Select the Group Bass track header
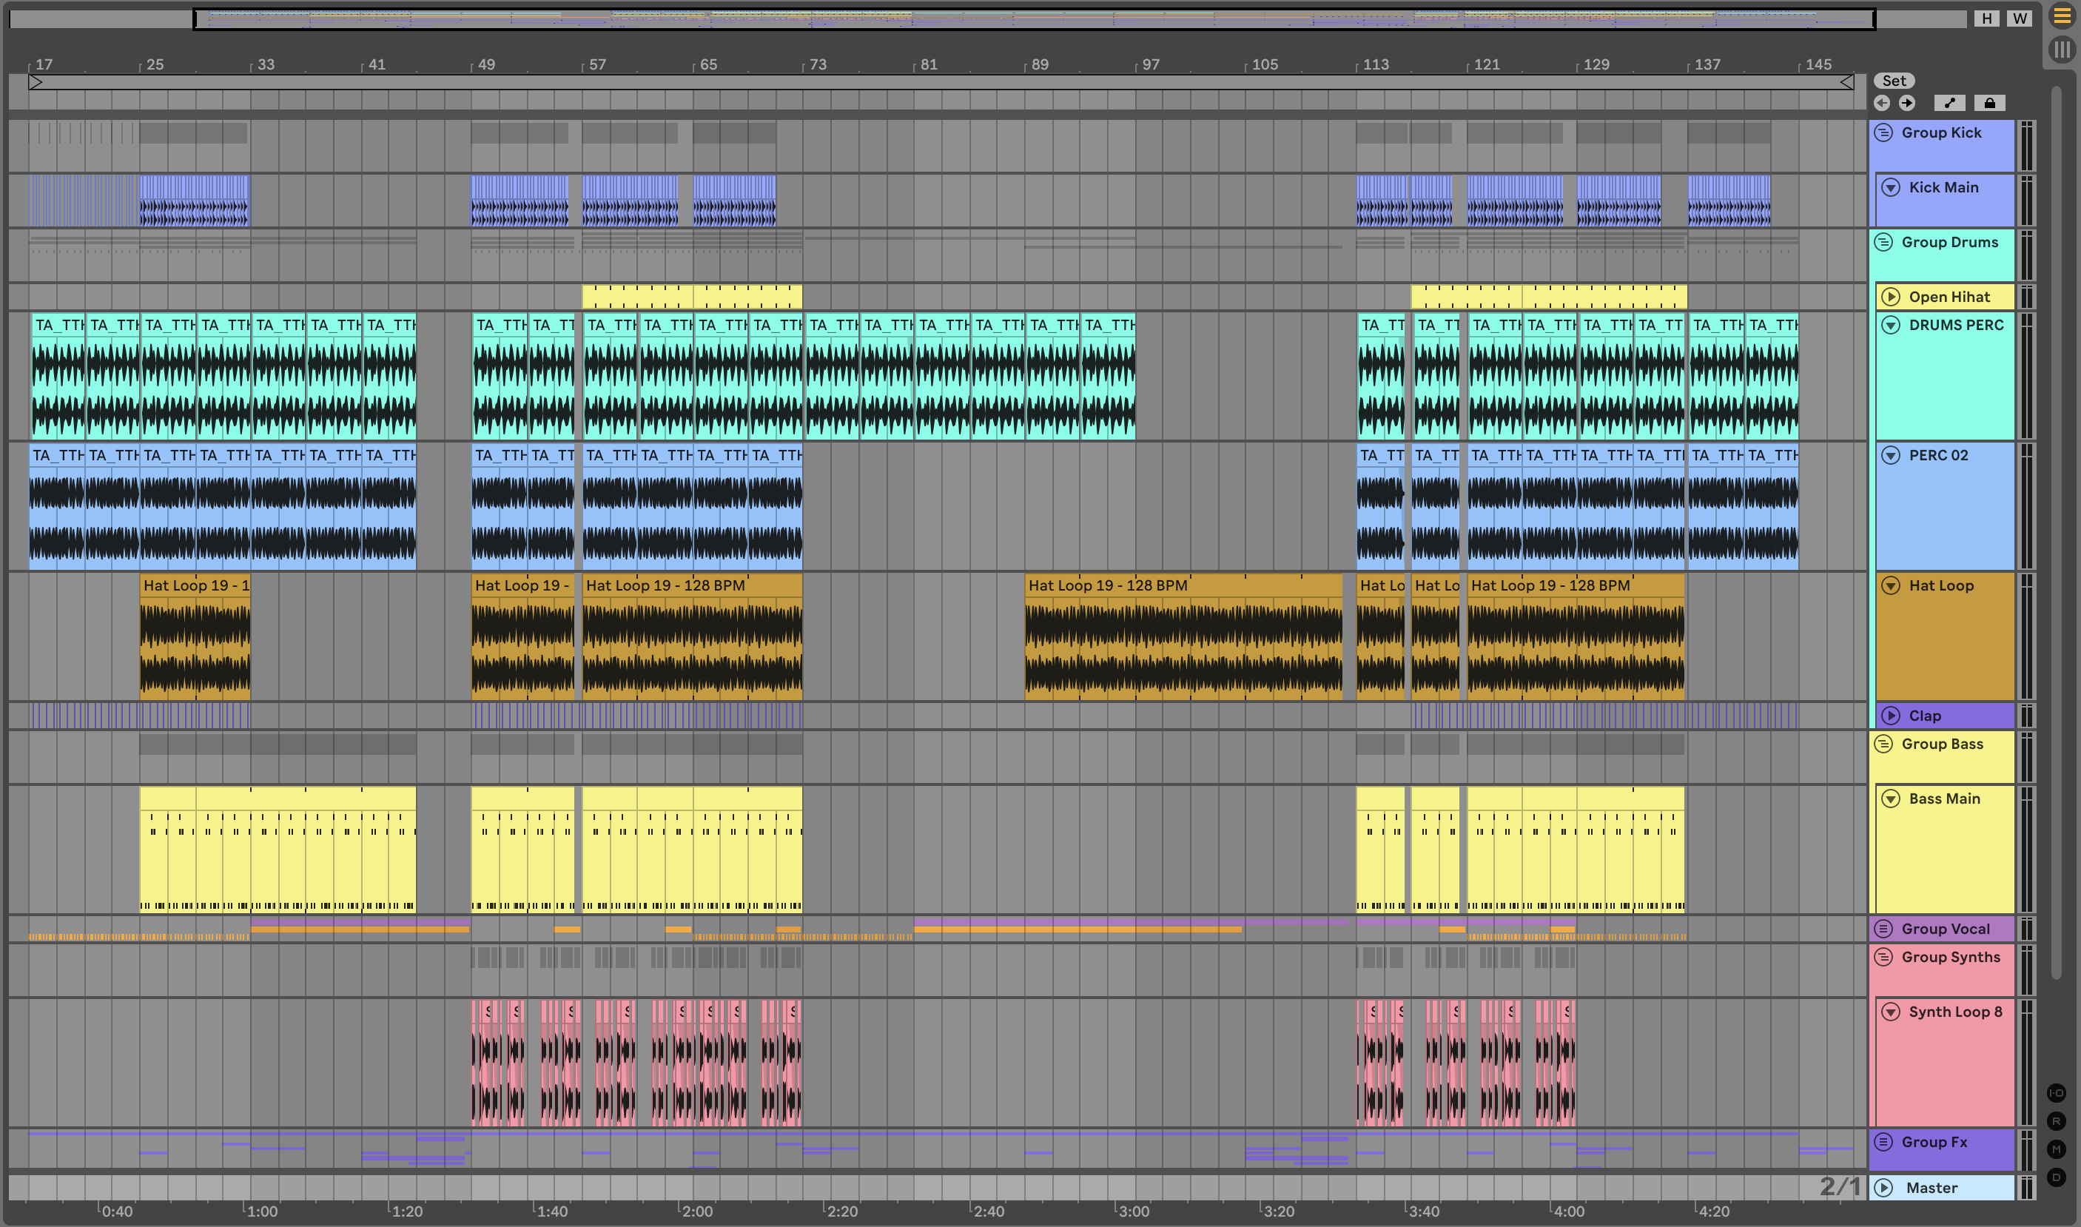This screenshot has height=1227, width=2081. click(x=1942, y=744)
